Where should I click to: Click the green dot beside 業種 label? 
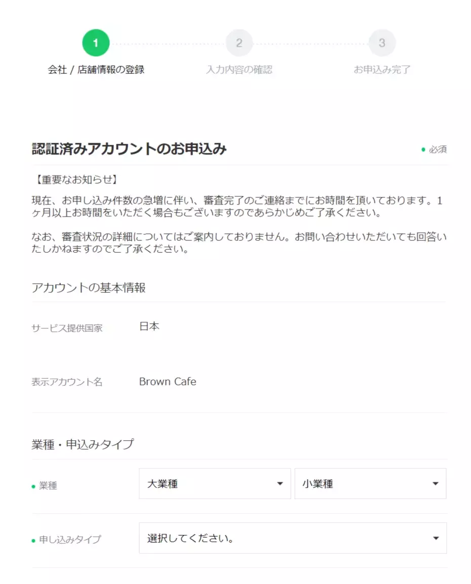(33, 486)
